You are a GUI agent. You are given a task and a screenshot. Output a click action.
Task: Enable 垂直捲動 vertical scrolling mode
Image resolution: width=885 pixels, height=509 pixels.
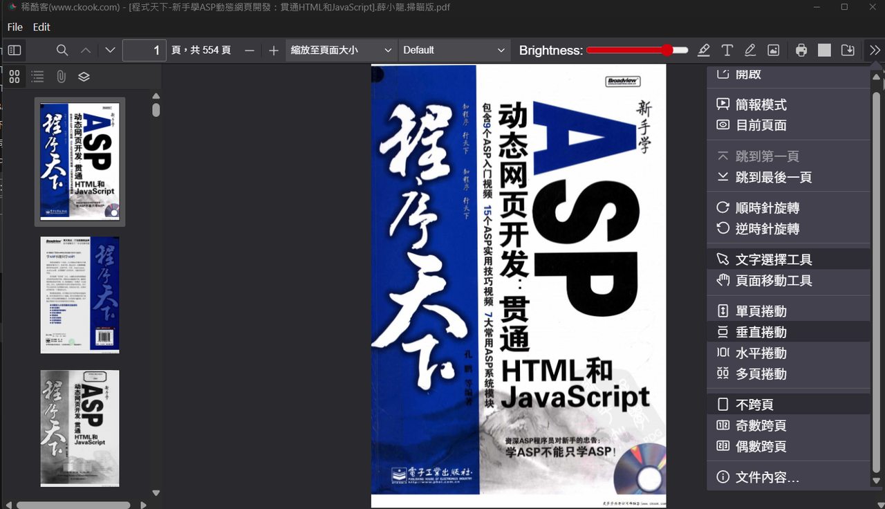tap(761, 333)
